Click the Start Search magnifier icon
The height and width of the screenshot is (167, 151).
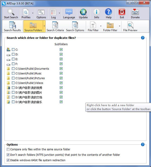(x=11, y=12)
